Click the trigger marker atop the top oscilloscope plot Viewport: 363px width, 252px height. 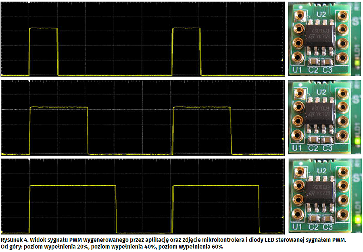pos(29,3)
